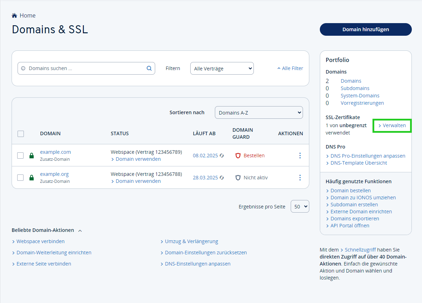
Task: Click the gray shield icon for example.org
Action: tap(238, 178)
